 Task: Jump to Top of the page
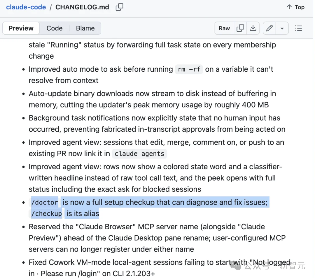coord(299,7)
